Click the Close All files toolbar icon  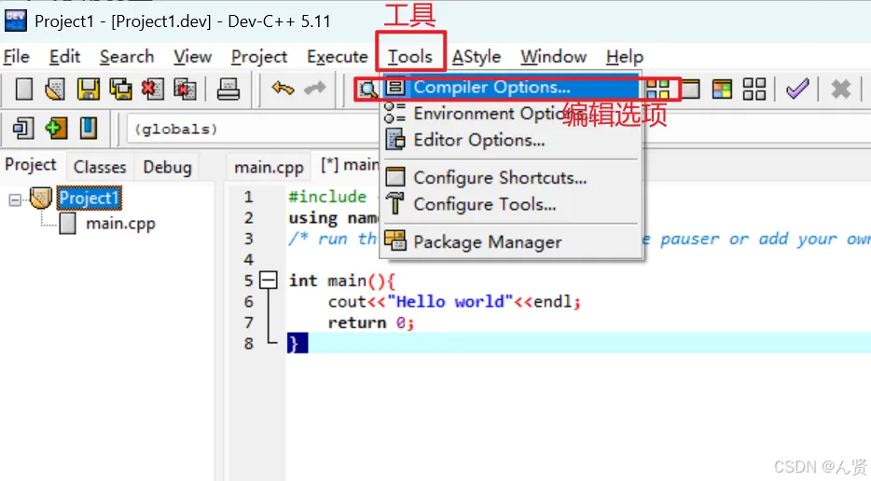(x=185, y=89)
